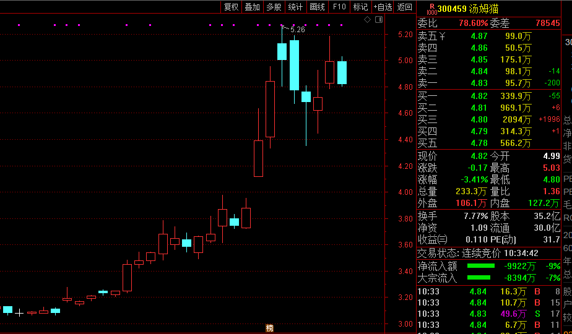The width and height of the screenshot is (572, 334).
Task: Open the 叠加 overlay menu
Action: click(252, 7)
